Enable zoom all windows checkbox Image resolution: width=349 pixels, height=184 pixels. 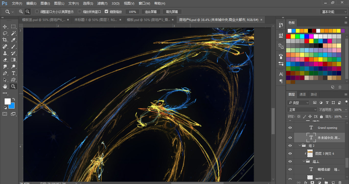80,12
